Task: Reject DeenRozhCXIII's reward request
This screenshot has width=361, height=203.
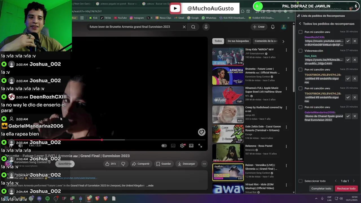Action: tap(355, 41)
